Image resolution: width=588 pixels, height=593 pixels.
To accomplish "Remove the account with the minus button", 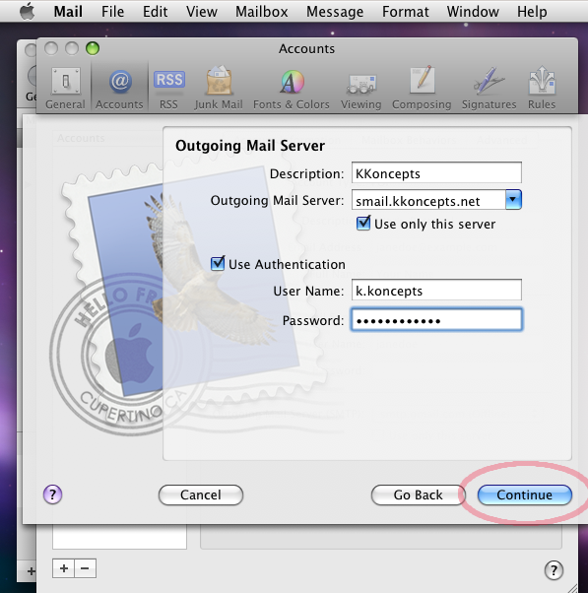I will point(85,568).
